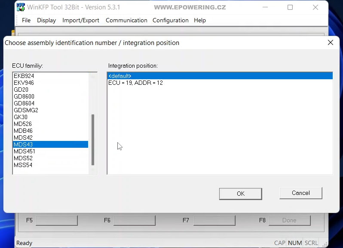Cancel the assembly identification dialog

(301, 193)
